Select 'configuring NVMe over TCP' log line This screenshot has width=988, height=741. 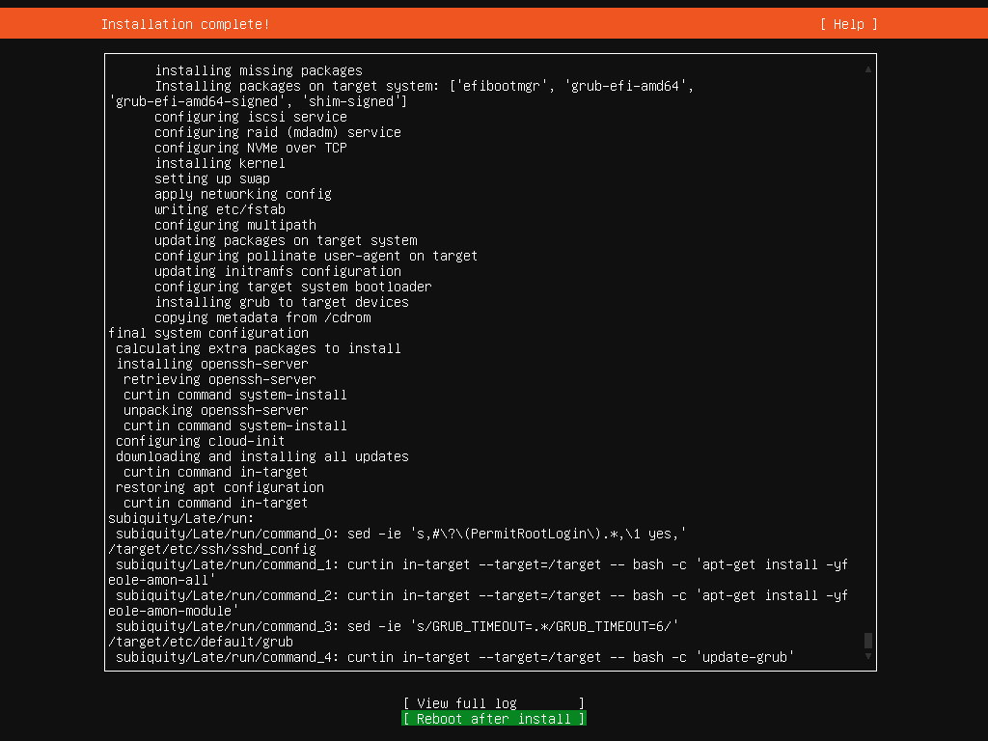(251, 148)
